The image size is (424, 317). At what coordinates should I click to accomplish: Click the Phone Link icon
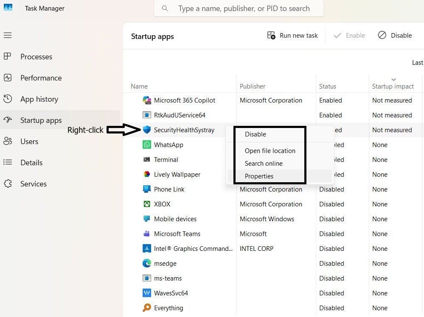[147, 189]
